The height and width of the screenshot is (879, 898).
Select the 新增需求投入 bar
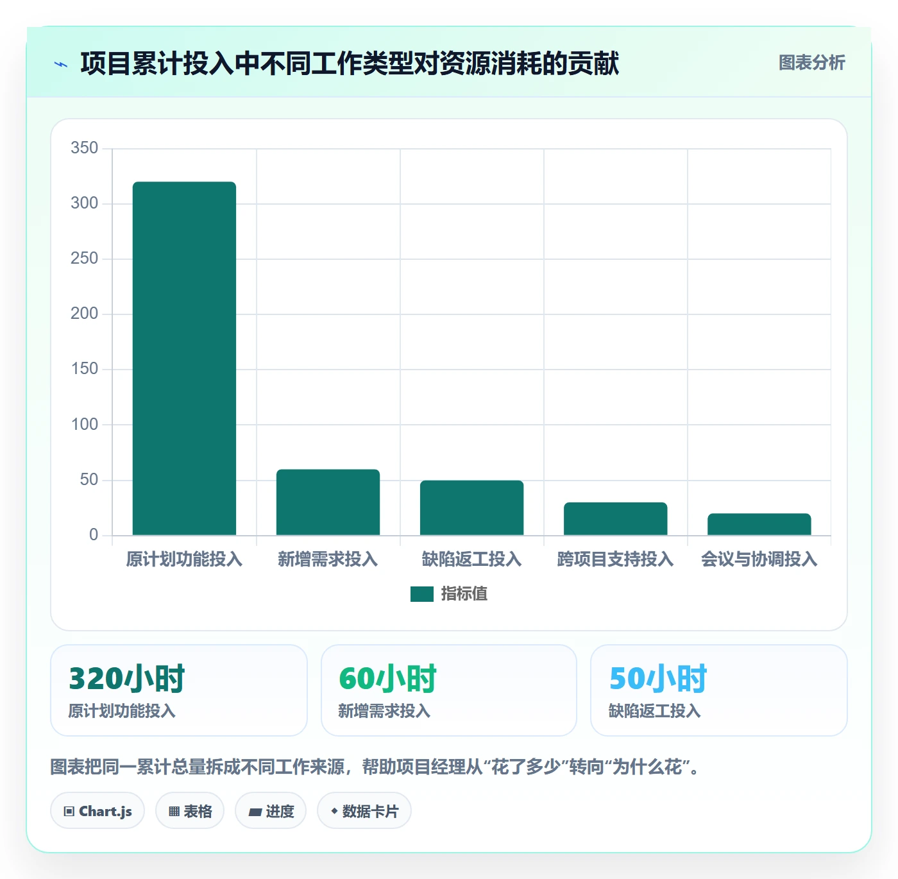pos(328,502)
